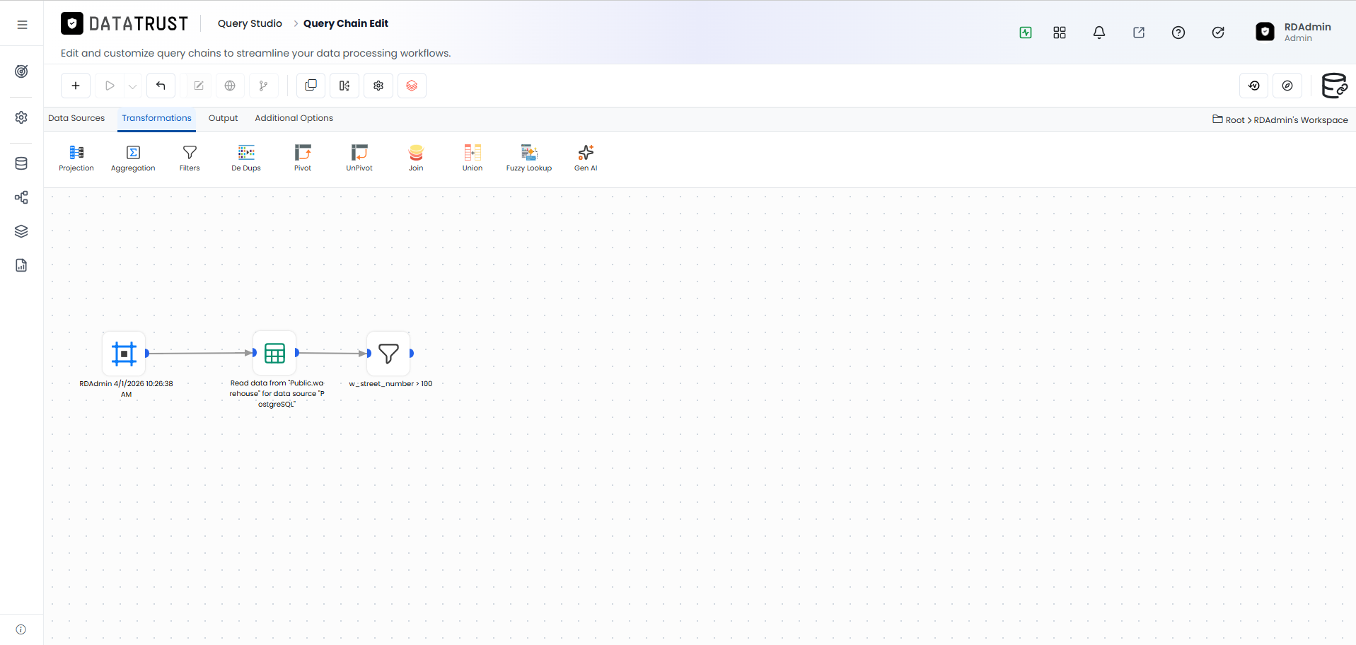Click the target icon in left sidebar

coord(21,71)
